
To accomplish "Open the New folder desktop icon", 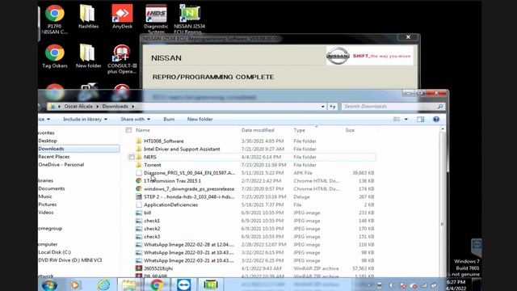I will click(x=88, y=56).
